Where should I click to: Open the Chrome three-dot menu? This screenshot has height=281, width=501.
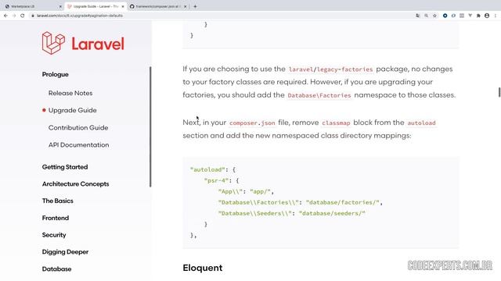496,16
